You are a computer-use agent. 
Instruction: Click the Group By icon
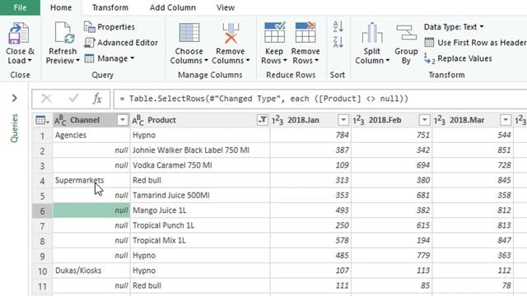(406, 33)
